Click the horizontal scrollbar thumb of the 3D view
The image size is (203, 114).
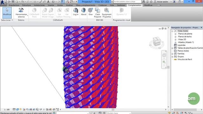tap(113, 110)
